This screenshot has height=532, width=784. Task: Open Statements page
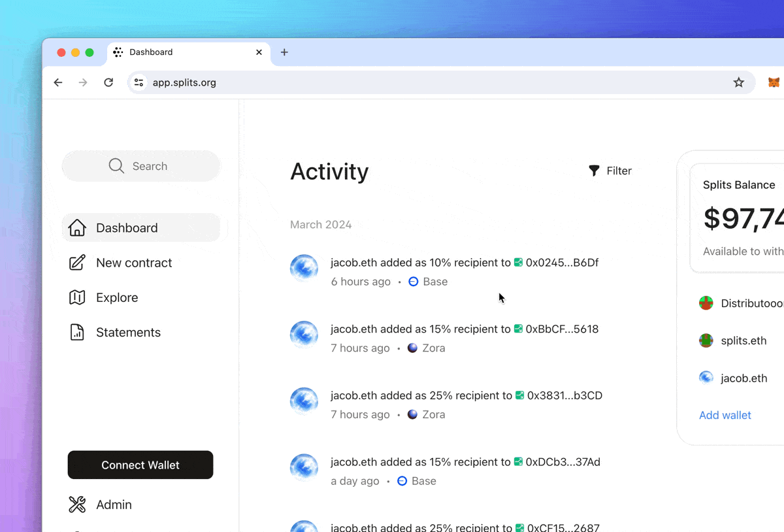click(116, 332)
